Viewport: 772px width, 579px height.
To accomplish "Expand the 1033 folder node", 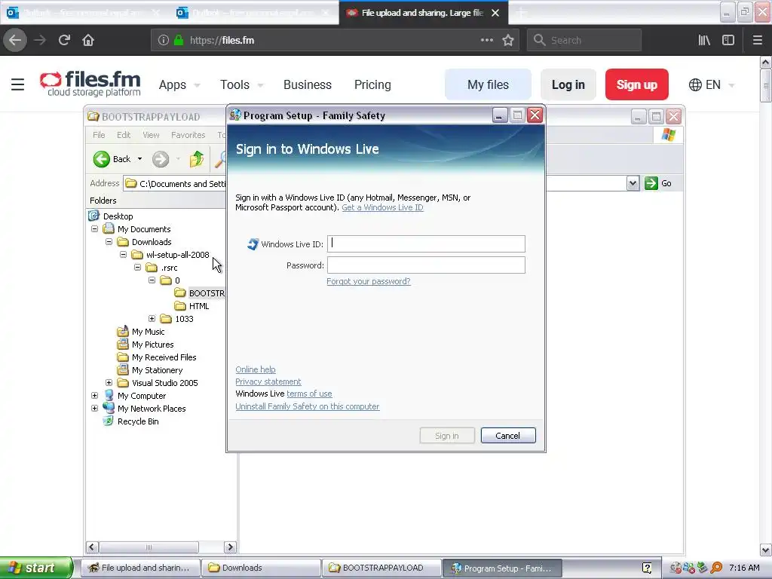I will 152,319.
